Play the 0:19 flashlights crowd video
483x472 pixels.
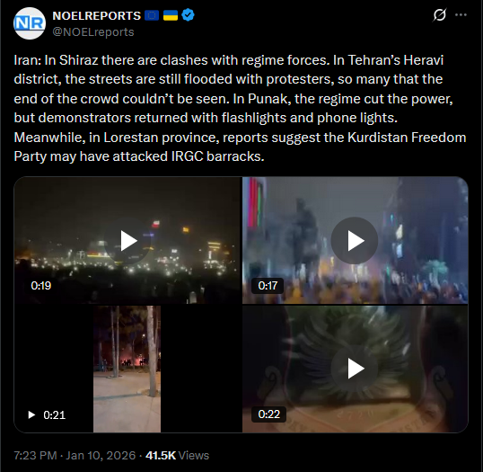pyautogui.click(x=127, y=241)
